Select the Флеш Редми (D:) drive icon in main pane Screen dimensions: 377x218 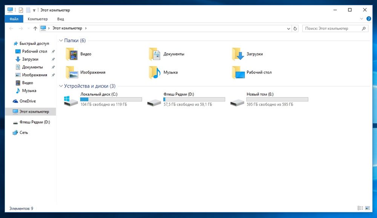coord(154,103)
